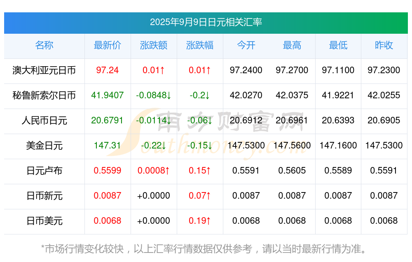
Task: Click the 今开 column header
Action: pos(246,45)
